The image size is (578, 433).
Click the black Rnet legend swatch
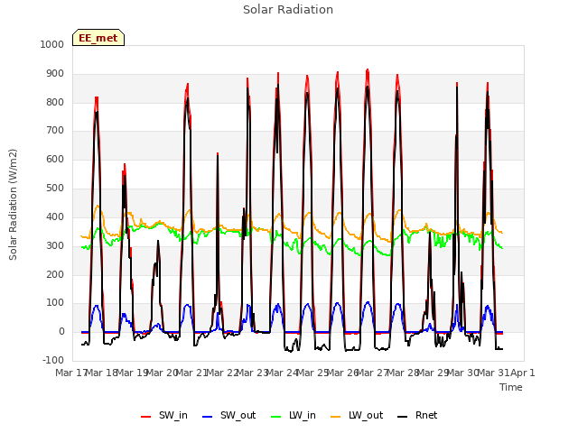click(x=403, y=417)
